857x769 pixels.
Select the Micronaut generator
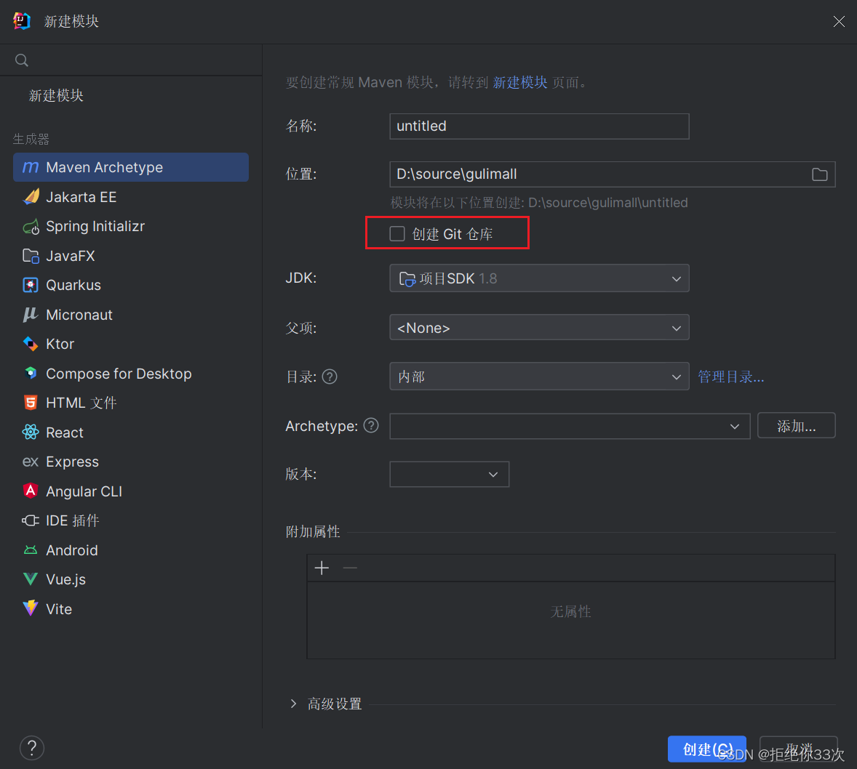(131, 315)
